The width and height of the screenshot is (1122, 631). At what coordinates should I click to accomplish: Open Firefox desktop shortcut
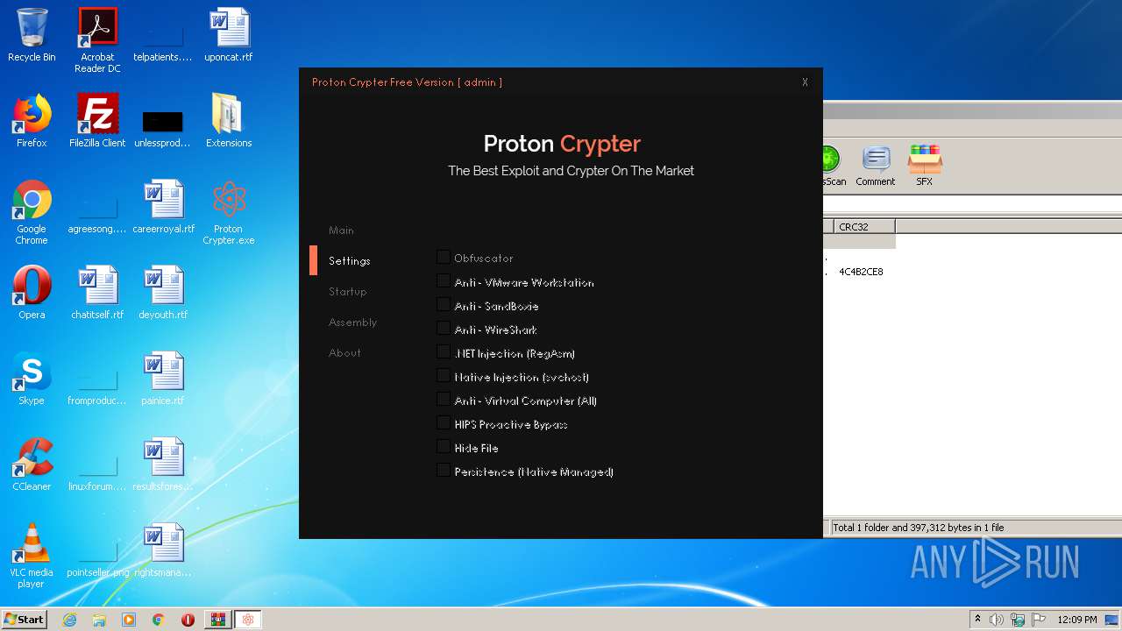pos(32,121)
